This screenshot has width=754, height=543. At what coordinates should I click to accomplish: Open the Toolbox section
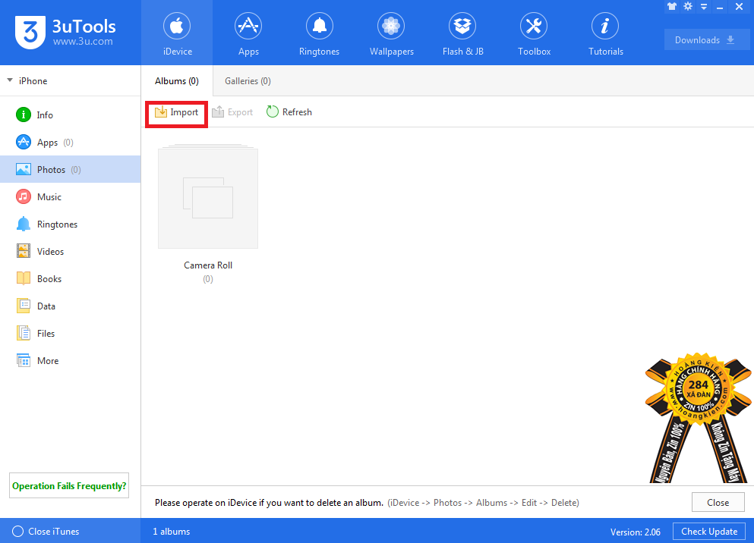tap(534, 33)
